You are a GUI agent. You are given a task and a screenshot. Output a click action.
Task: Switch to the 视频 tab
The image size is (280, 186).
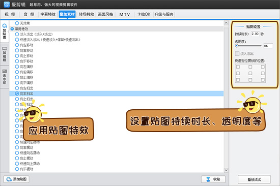pos(10,14)
